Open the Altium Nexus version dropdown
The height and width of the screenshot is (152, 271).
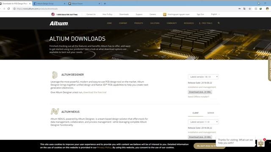pyautogui.click(x=203, y=122)
